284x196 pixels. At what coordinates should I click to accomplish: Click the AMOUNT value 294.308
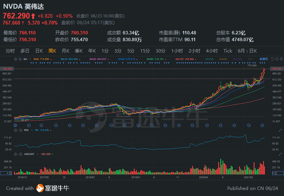click(x=46, y=154)
